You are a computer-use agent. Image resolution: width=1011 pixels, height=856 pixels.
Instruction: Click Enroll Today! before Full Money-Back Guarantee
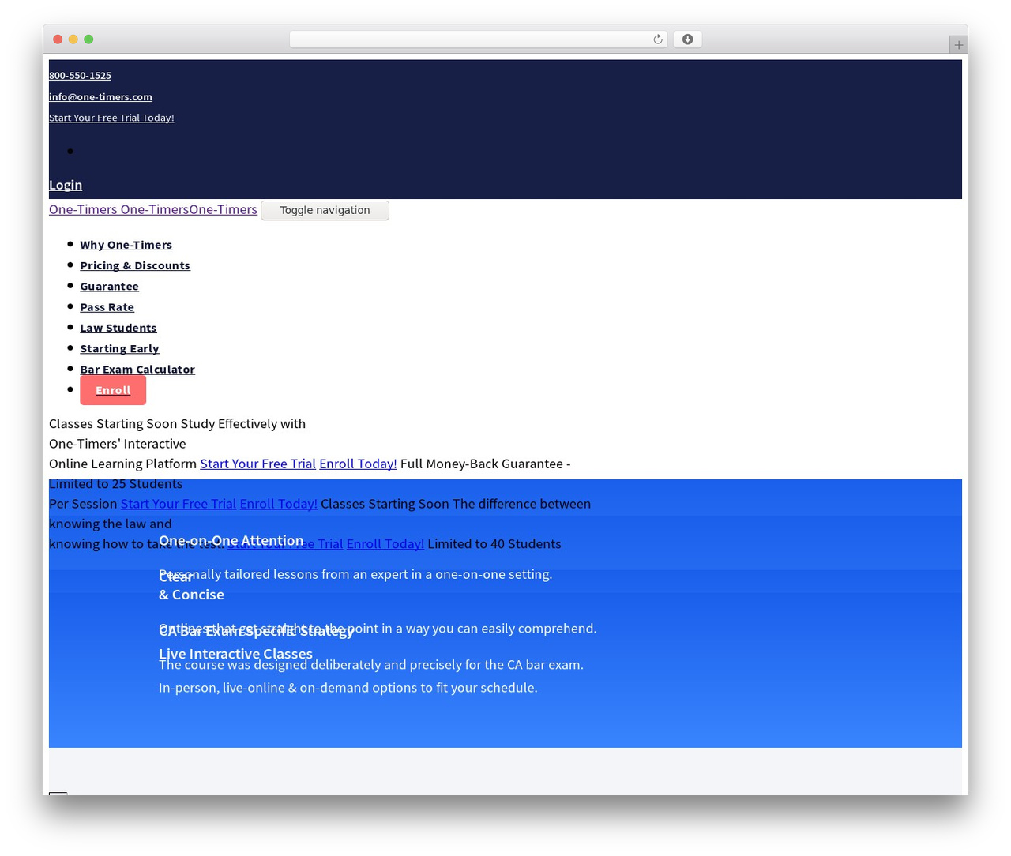pyautogui.click(x=358, y=464)
